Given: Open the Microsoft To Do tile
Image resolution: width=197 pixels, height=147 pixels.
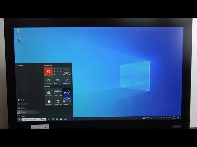Looking at the screenshot, I should [66, 81].
